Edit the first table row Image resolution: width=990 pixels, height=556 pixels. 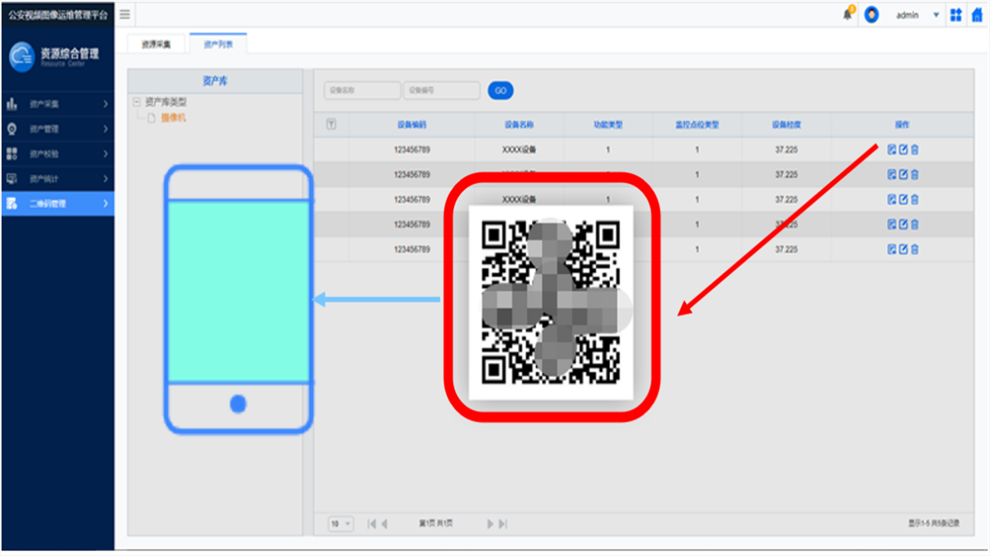click(x=903, y=149)
